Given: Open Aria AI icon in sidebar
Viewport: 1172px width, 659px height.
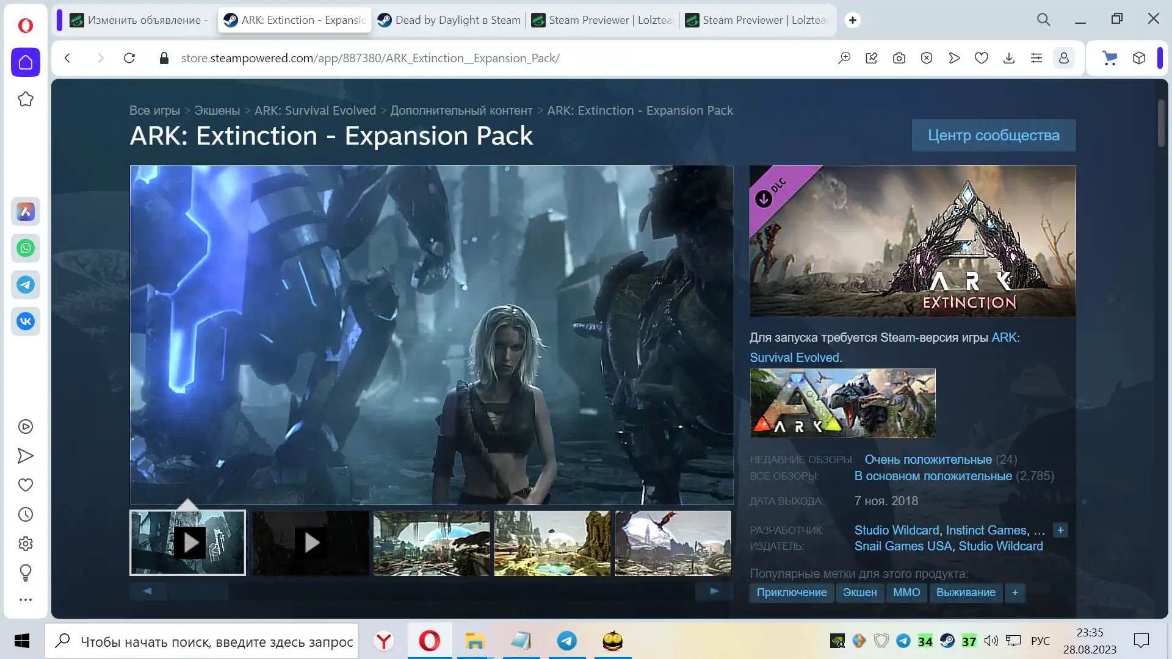Looking at the screenshot, I should click(x=26, y=212).
